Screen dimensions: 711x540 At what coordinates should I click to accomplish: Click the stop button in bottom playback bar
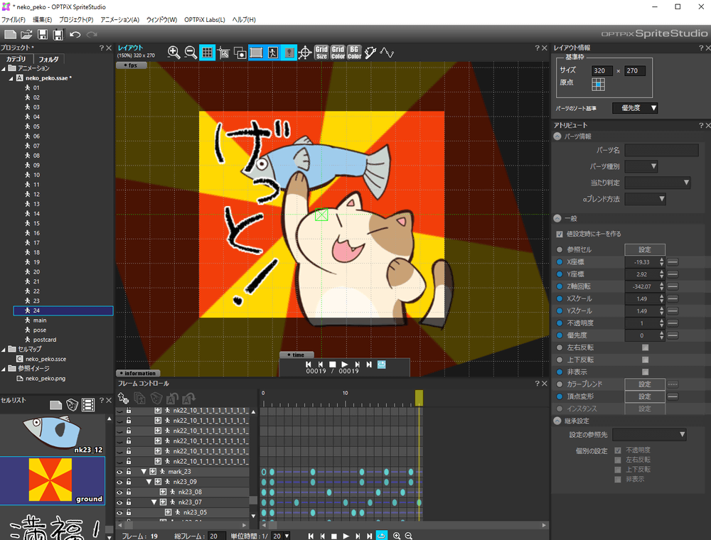click(x=334, y=536)
